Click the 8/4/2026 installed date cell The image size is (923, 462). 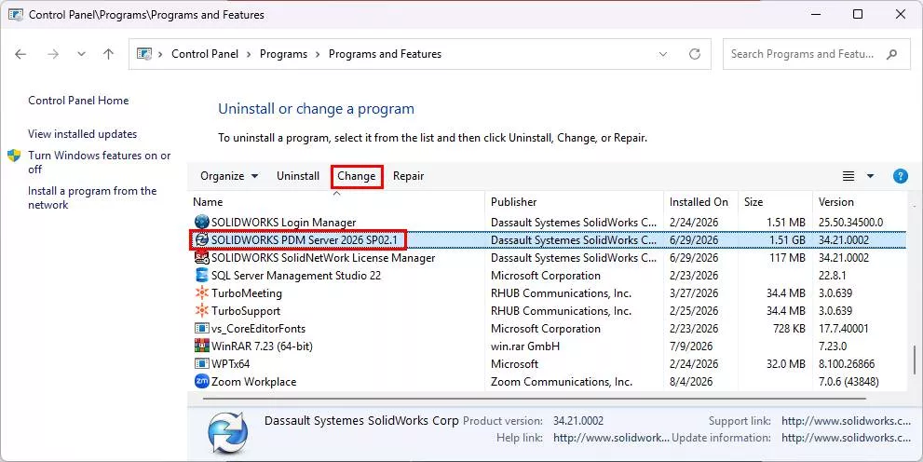690,381
